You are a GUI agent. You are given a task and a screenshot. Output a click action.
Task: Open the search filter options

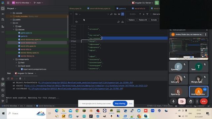tap(147, 14)
